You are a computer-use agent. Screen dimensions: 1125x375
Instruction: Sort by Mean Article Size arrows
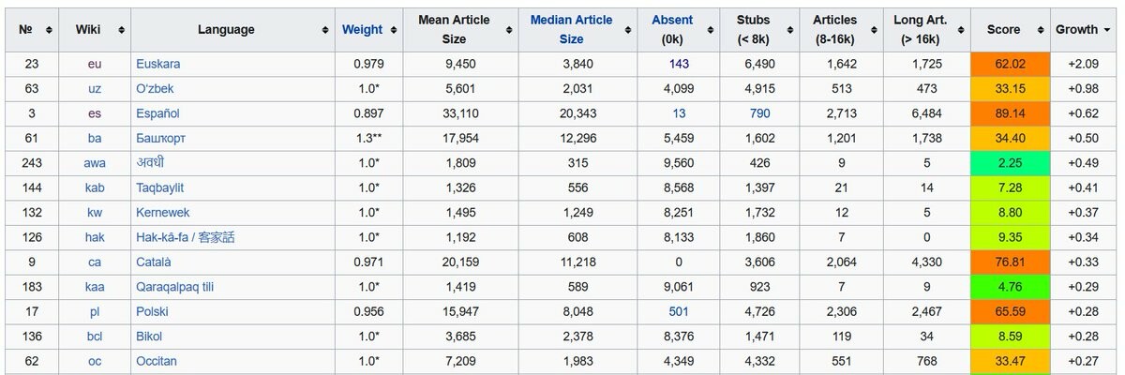[507, 30]
